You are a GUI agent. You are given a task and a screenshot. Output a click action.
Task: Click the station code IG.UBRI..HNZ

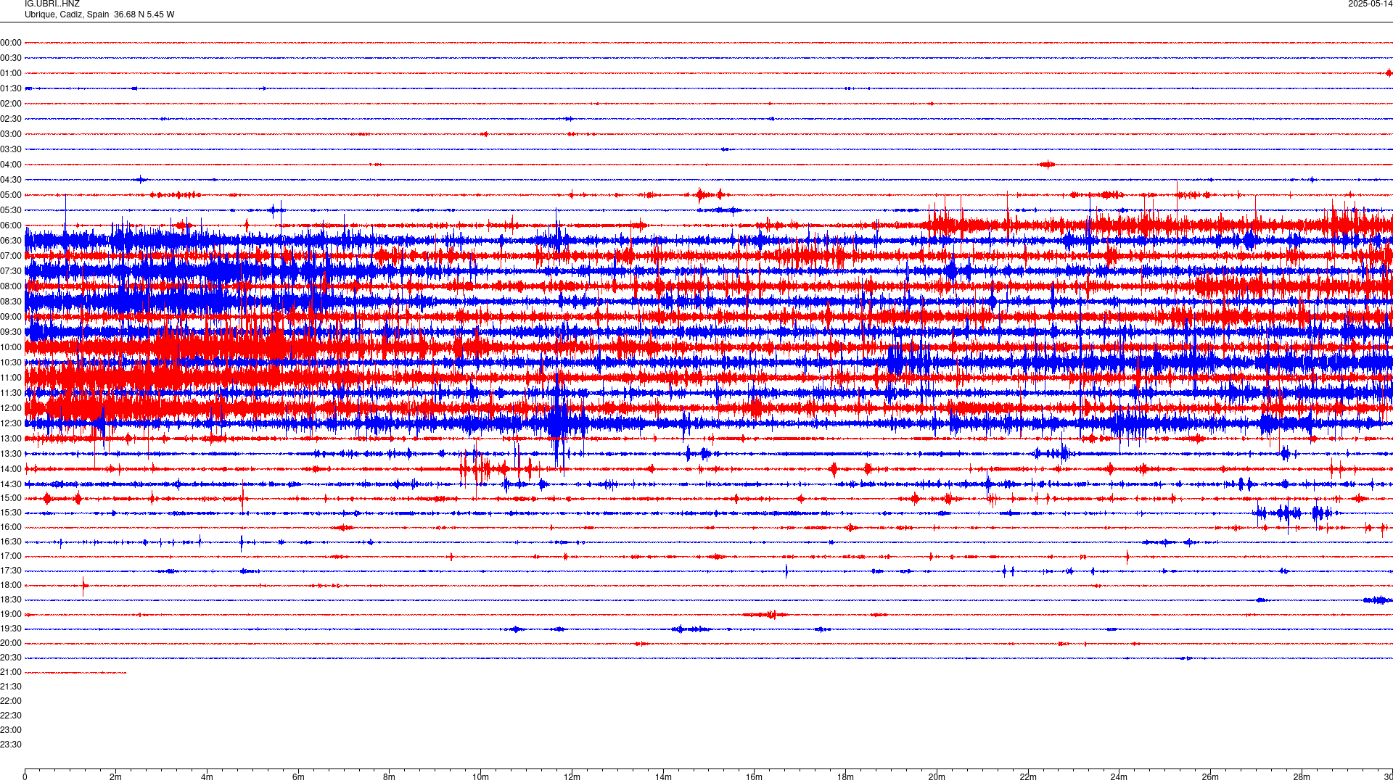pos(52,4)
